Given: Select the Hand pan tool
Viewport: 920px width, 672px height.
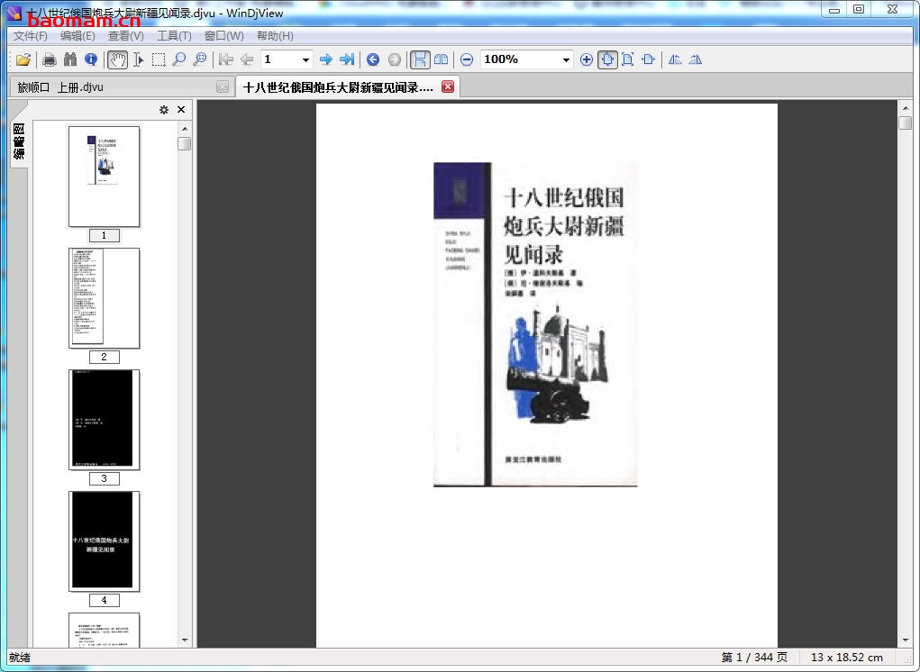Looking at the screenshot, I should [117, 59].
